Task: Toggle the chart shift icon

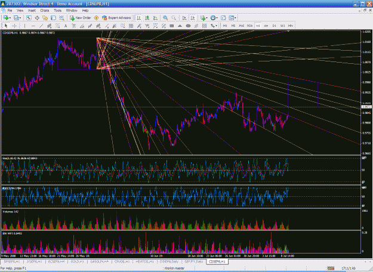Action: [x=192, y=18]
